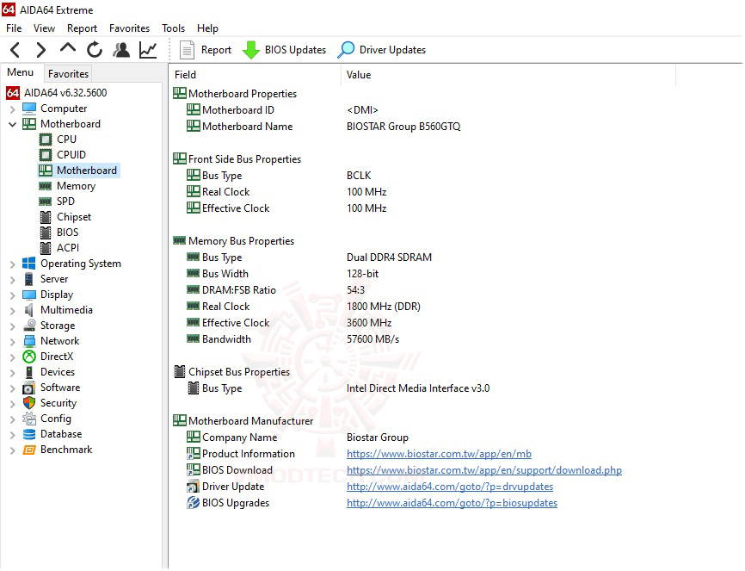This screenshot has width=745, height=571.
Task: Click the Server tower icon
Action: pyautogui.click(x=29, y=279)
